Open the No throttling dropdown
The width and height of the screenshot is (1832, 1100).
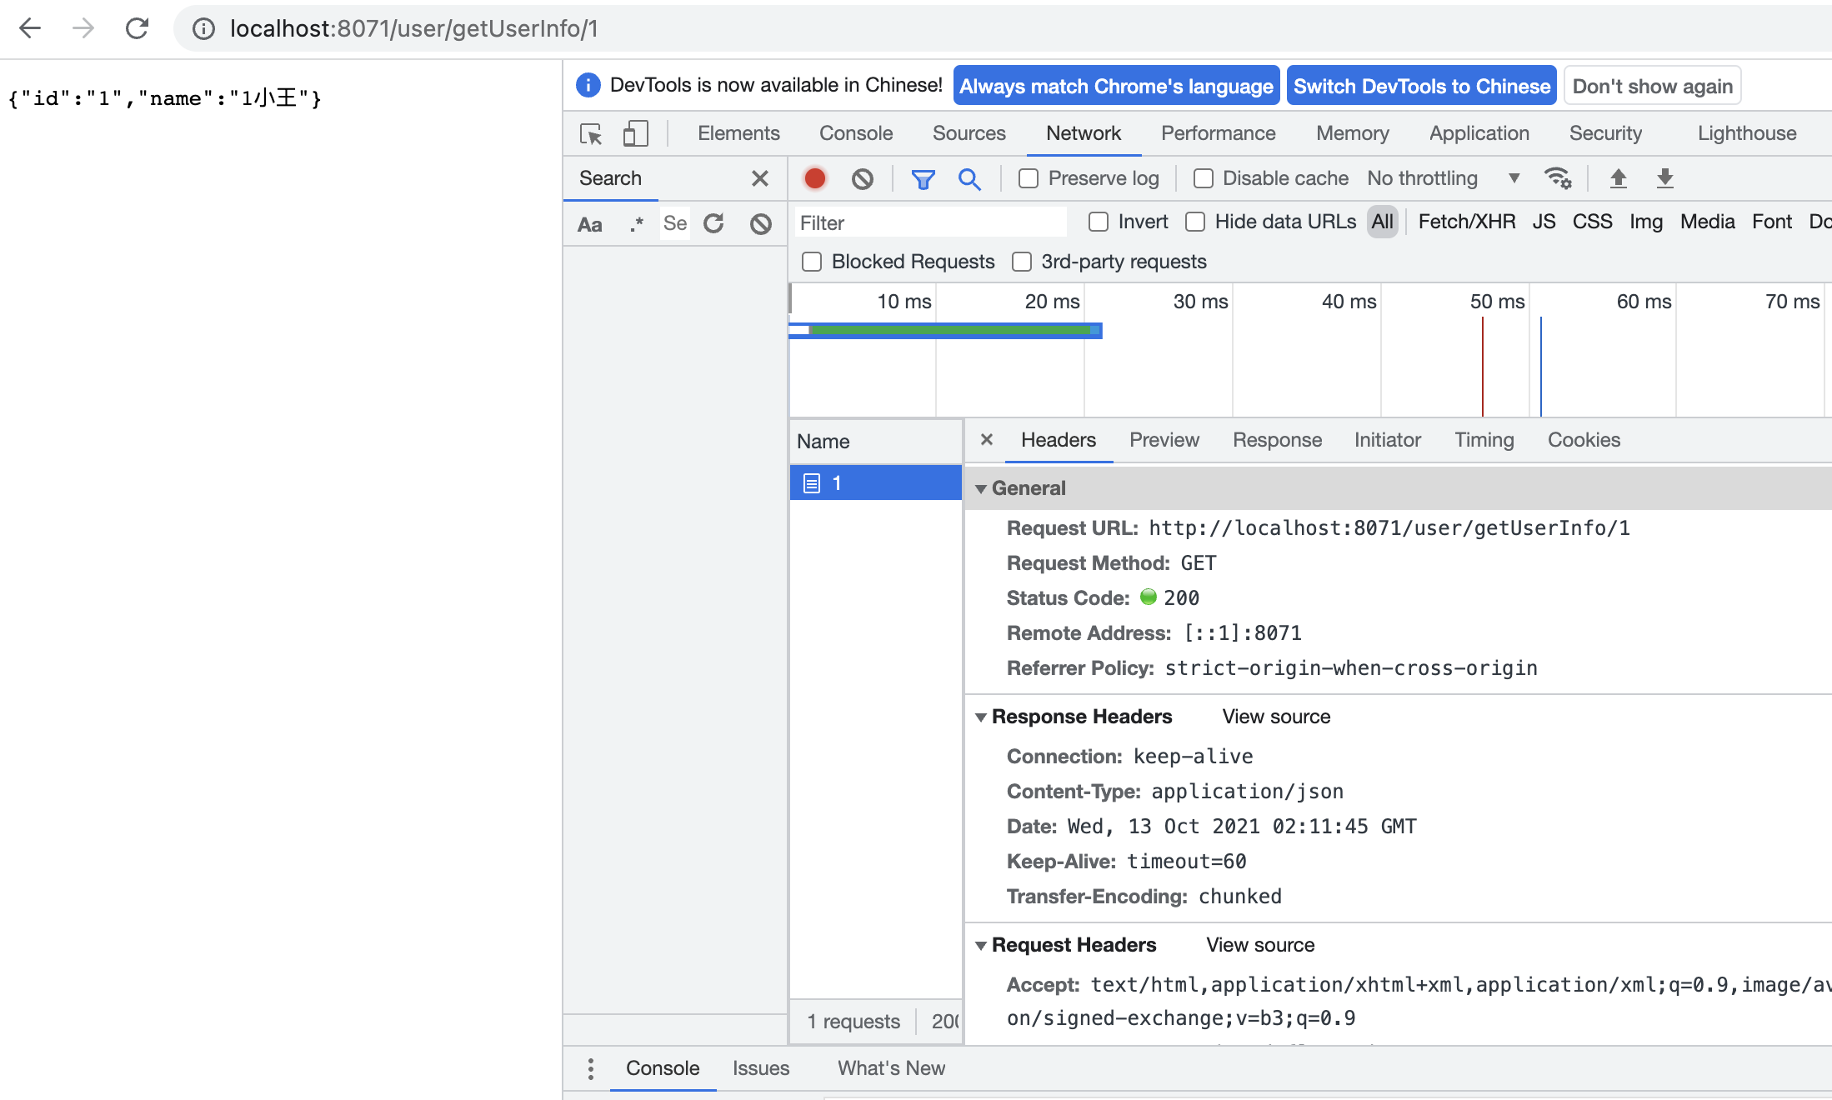click(x=1442, y=178)
